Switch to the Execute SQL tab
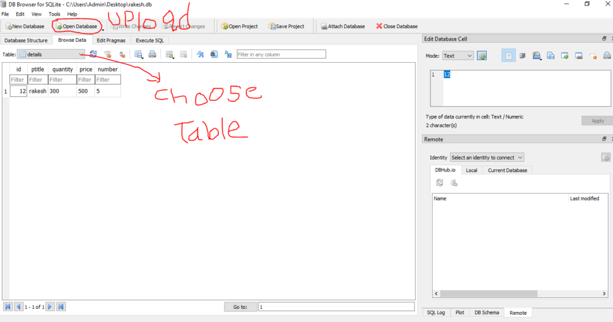 pos(150,40)
